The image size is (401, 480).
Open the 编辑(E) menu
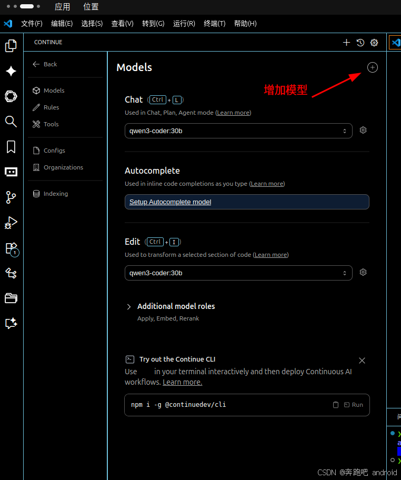pos(62,24)
